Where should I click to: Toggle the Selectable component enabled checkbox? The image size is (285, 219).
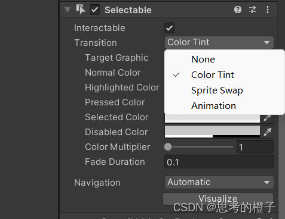coord(94,10)
